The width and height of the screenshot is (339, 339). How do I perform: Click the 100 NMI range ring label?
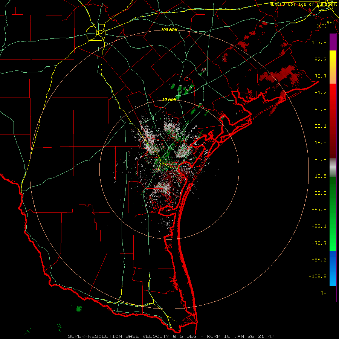tap(169, 30)
